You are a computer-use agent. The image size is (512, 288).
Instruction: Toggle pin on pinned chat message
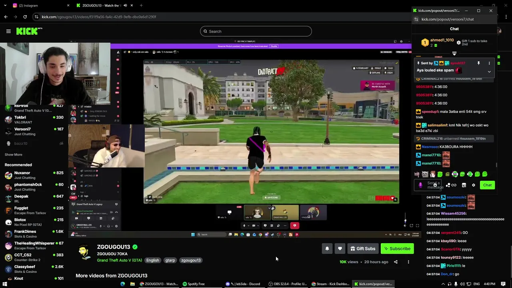[478, 63]
